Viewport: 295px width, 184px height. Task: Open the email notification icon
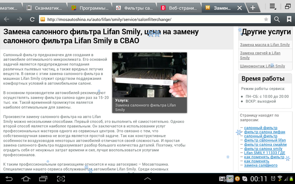click(x=222, y=179)
